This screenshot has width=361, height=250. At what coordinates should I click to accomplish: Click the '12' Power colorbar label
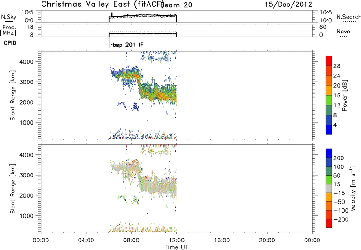(337, 106)
